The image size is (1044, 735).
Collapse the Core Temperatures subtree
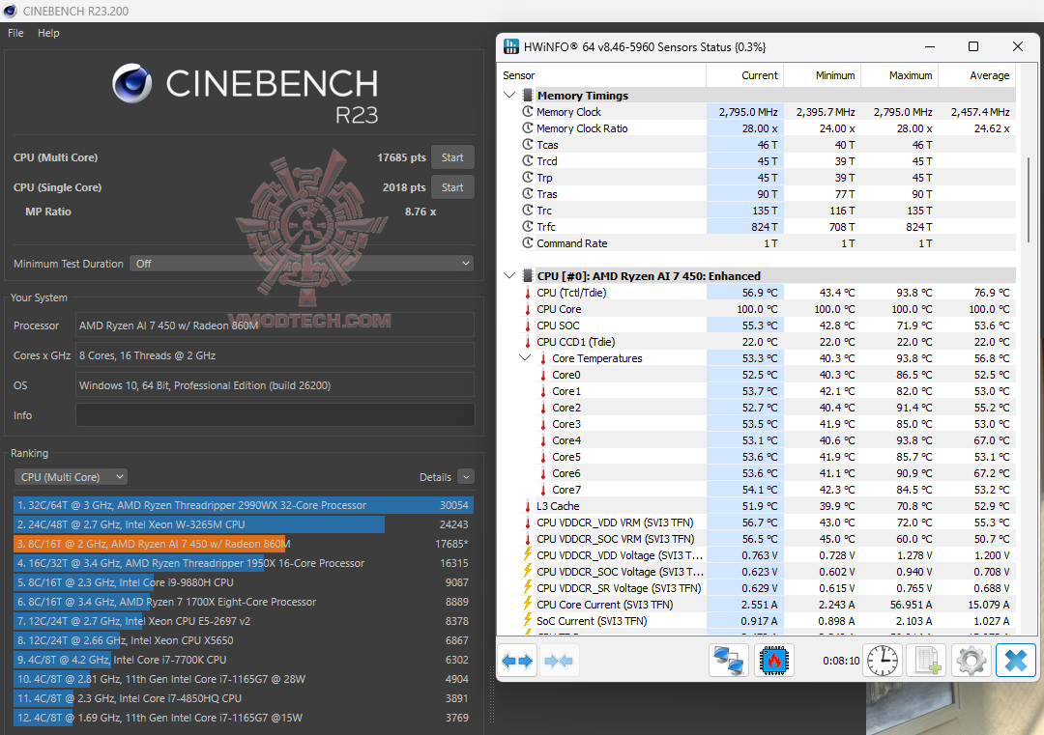[x=525, y=358]
